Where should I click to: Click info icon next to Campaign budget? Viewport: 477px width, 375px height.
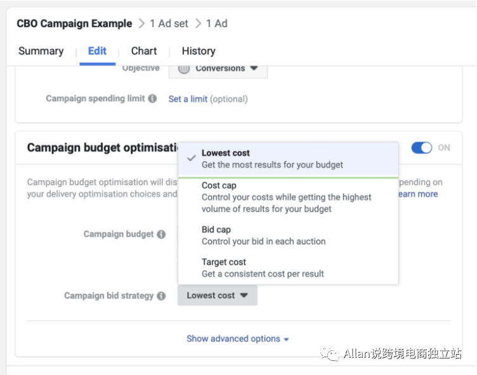click(161, 234)
